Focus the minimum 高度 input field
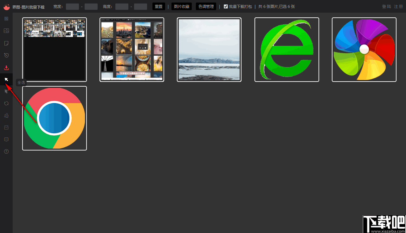406x233 pixels. click(x=122, y=7)
